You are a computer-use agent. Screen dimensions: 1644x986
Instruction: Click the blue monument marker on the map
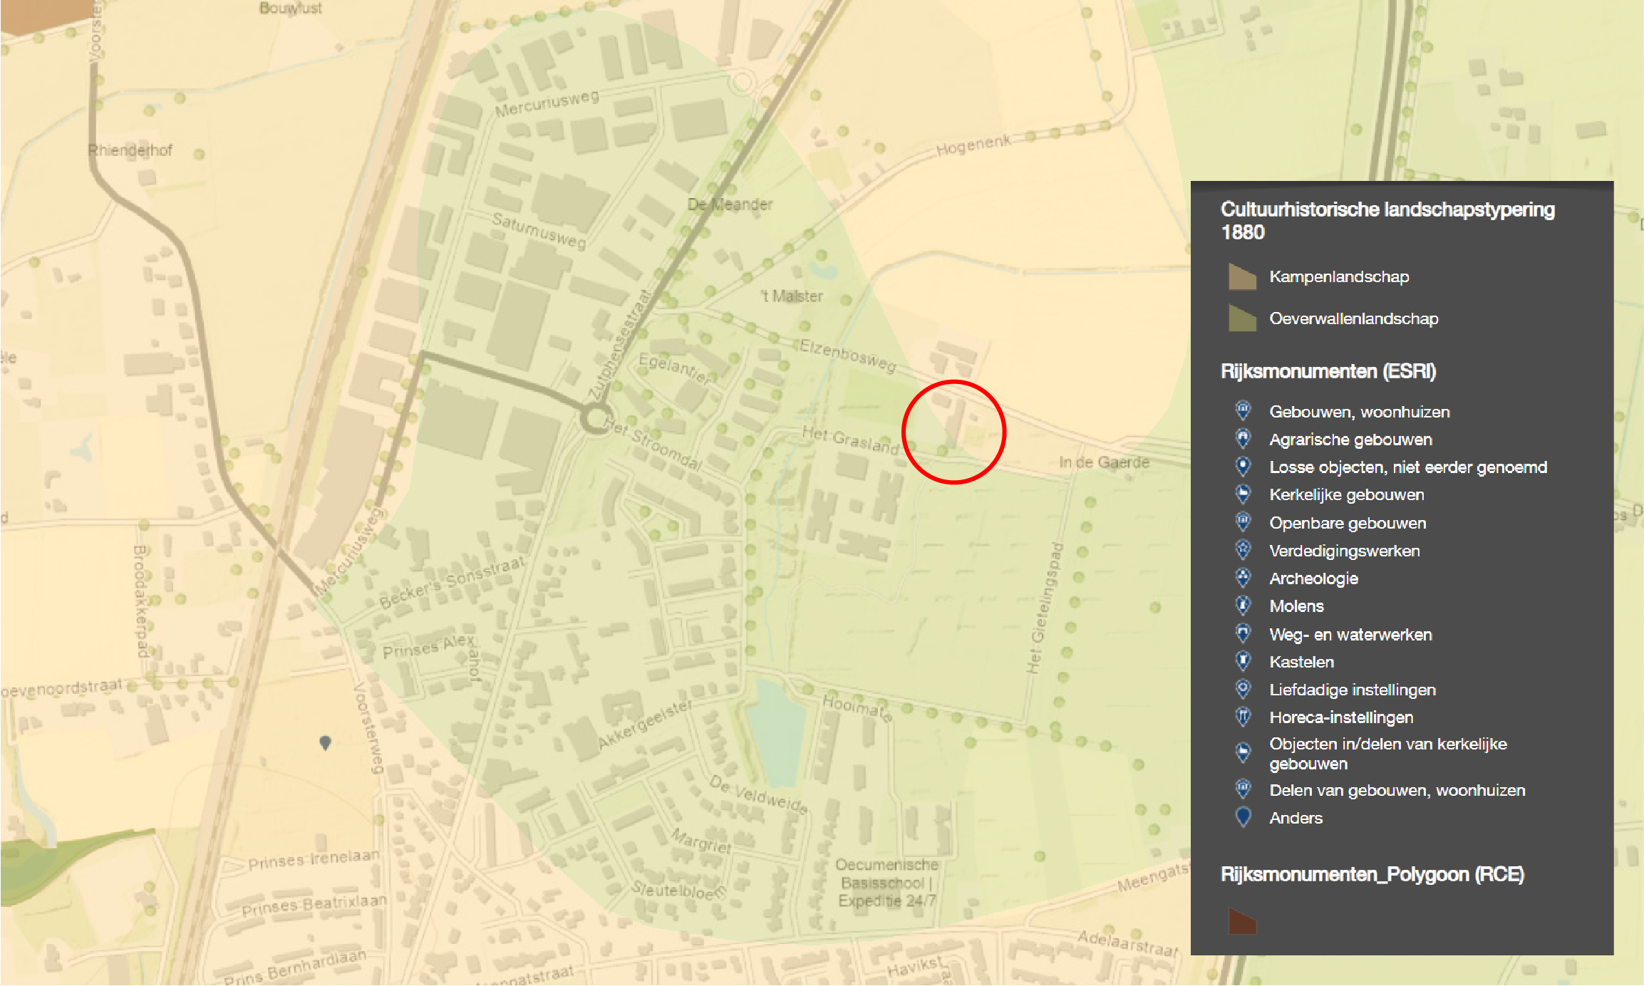pos(326,743)
